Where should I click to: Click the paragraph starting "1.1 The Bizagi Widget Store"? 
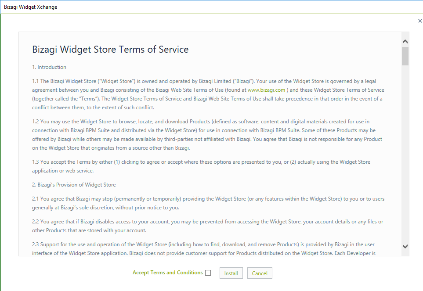(208, 94)
